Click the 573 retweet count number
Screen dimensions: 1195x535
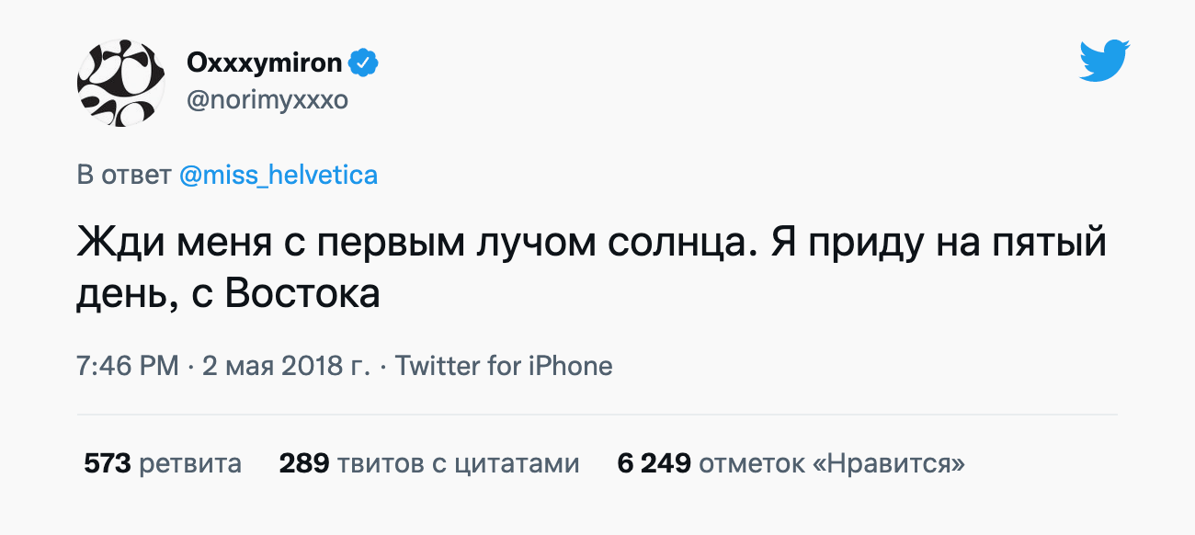[x=108, y=463]
